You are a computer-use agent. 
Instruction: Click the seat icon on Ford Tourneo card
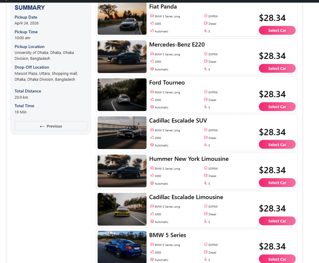click(x=206, y=107)
